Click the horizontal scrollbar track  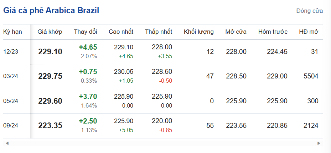163,143
